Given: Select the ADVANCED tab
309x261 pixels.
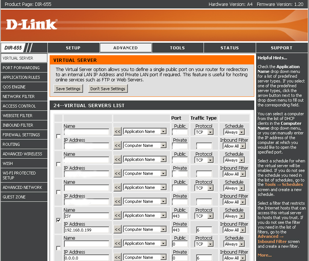Looking at the screenshot, I should 126,48.
